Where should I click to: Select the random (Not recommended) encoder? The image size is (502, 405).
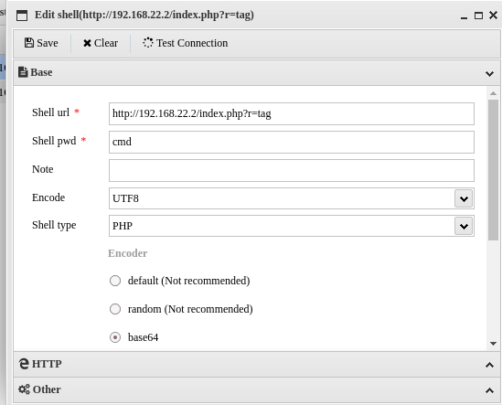pos(115,309)
